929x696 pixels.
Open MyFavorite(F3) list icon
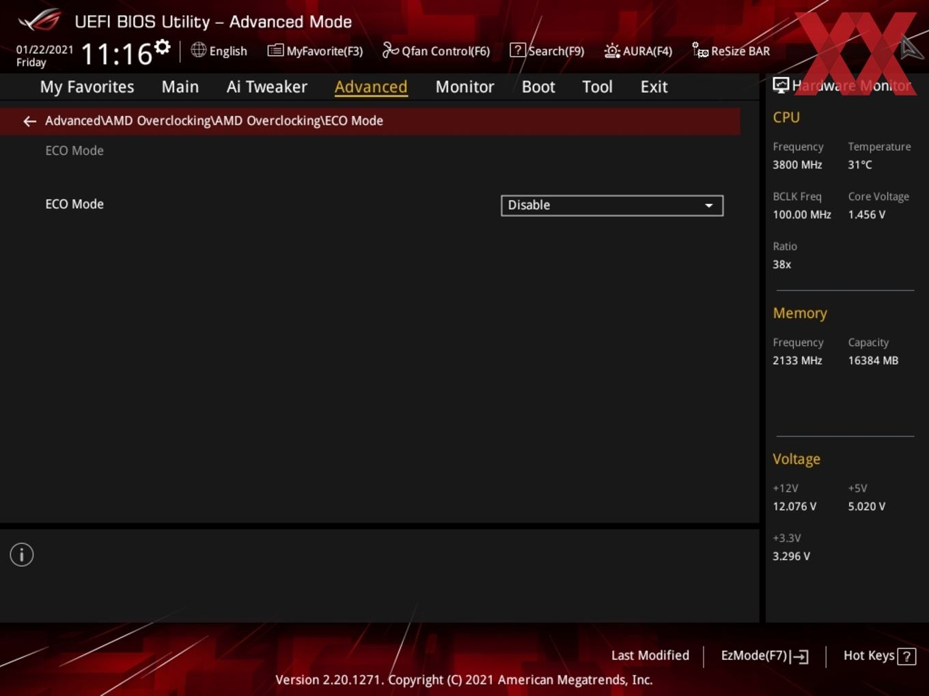coord(275,50)
